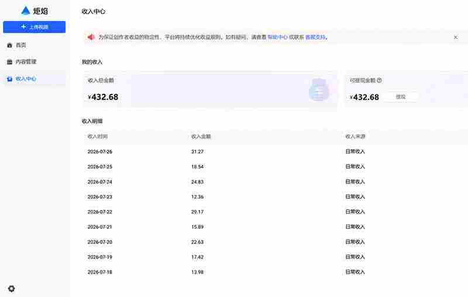468x297 pixels.
Task: Click the ¥432.68 withdrawable amount value
Action: click(364, 97)
